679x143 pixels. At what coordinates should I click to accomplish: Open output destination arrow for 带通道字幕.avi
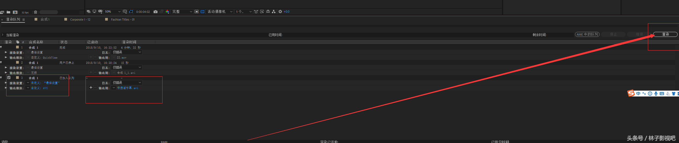click(114, 88)
